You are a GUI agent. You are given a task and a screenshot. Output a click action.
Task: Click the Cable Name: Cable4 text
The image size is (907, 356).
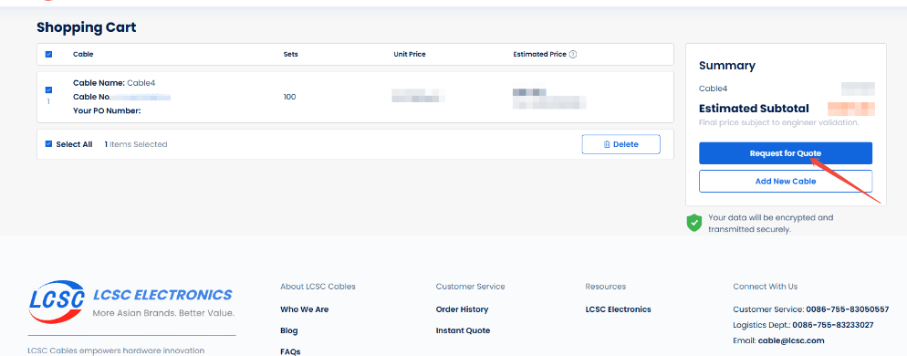[x=114, y=83]
